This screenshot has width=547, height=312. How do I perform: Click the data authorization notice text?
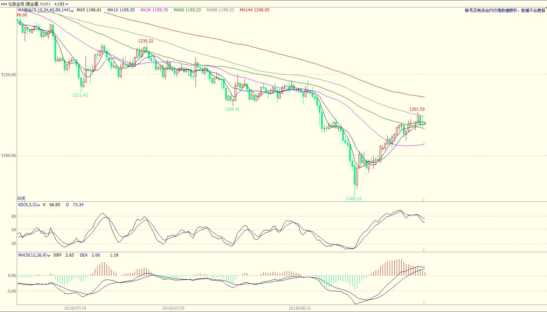pos(505,11)
